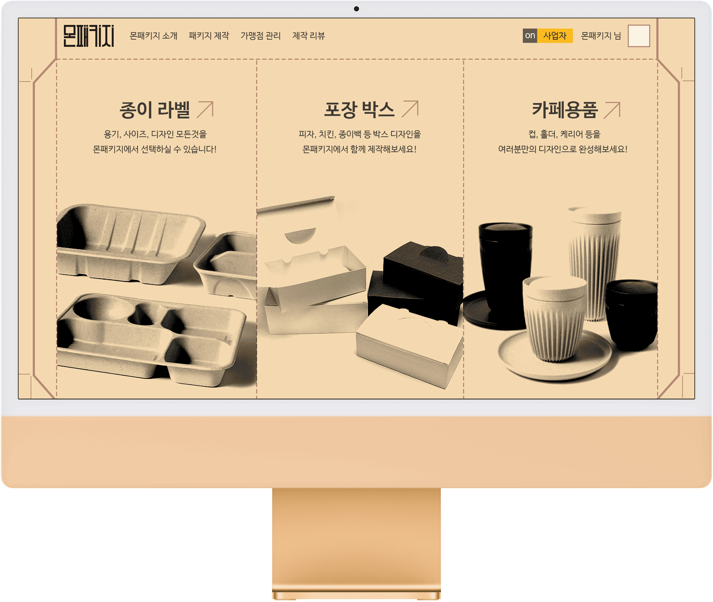Image resolution: width=713 pixels, height=602 pixels.
Task: Click text '용기, 사이즈, 디자인 모든것을'
Action: [155, 134]
